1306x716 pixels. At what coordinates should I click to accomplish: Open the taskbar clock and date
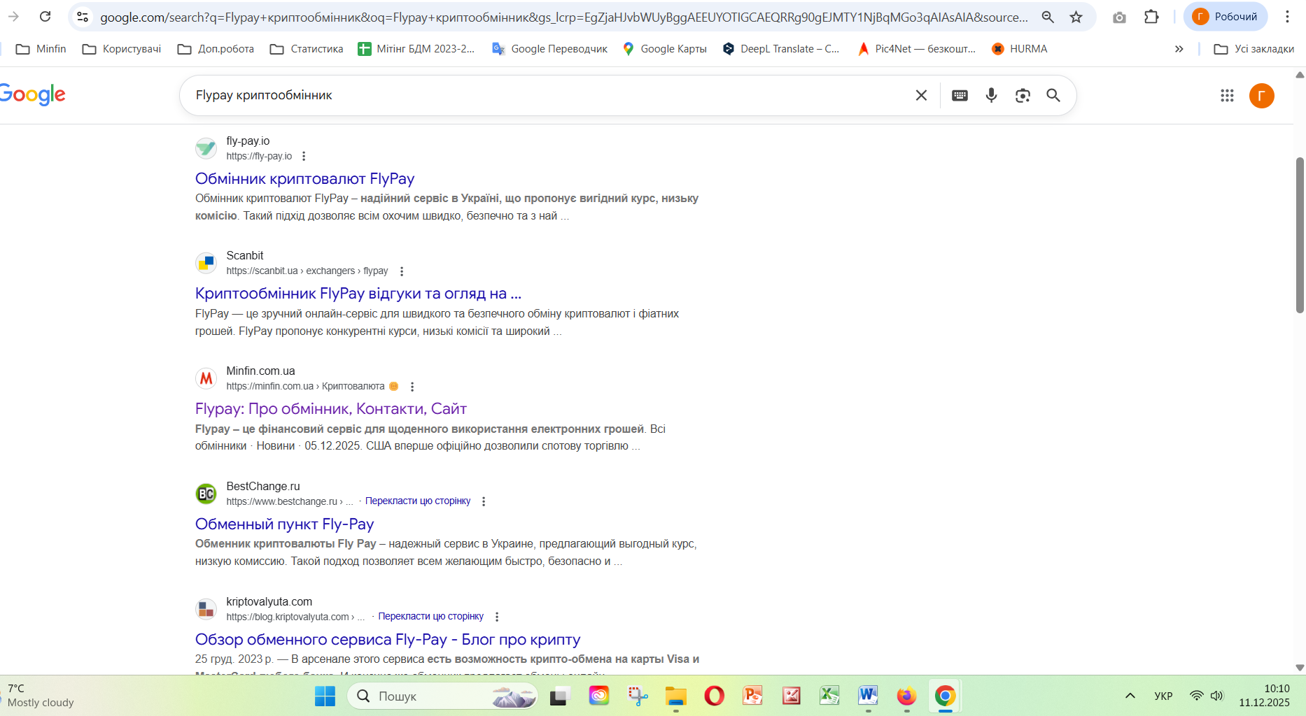pyautogui.click(x=1265, y=696)
